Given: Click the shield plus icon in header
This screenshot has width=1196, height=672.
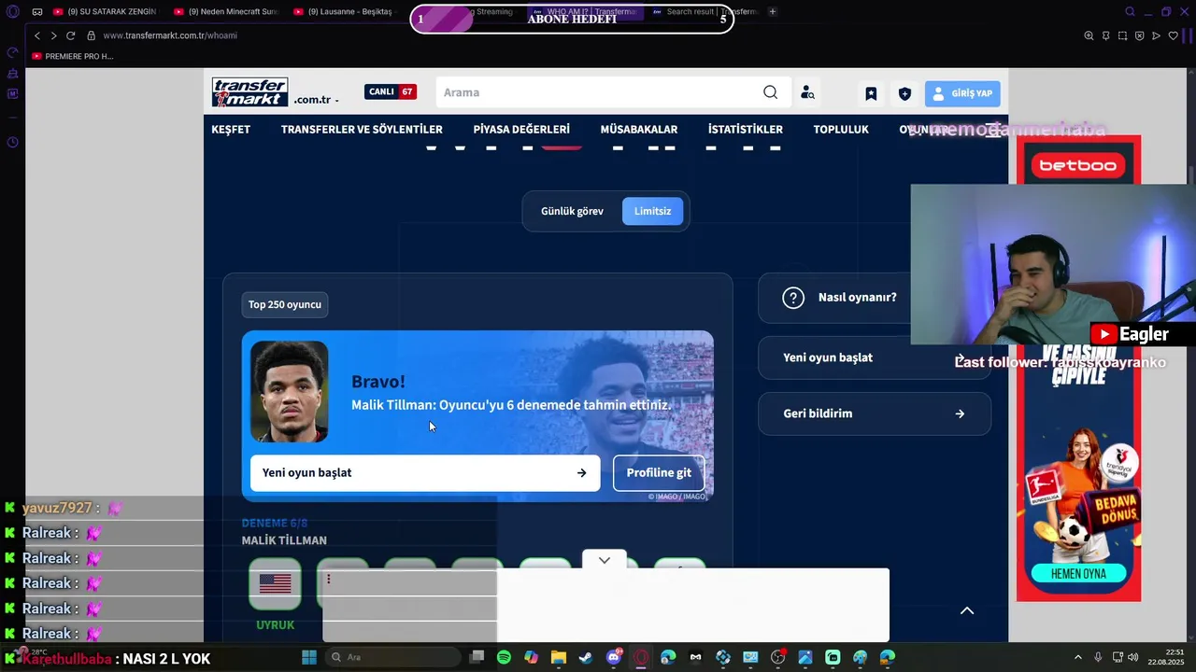Looking at the screenshot, I should pyautogui.click(x=904, y=93).
